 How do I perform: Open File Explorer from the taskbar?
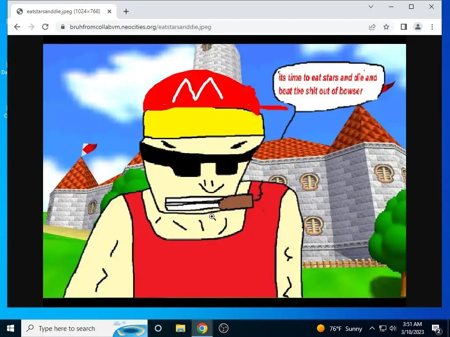point(181,328)
